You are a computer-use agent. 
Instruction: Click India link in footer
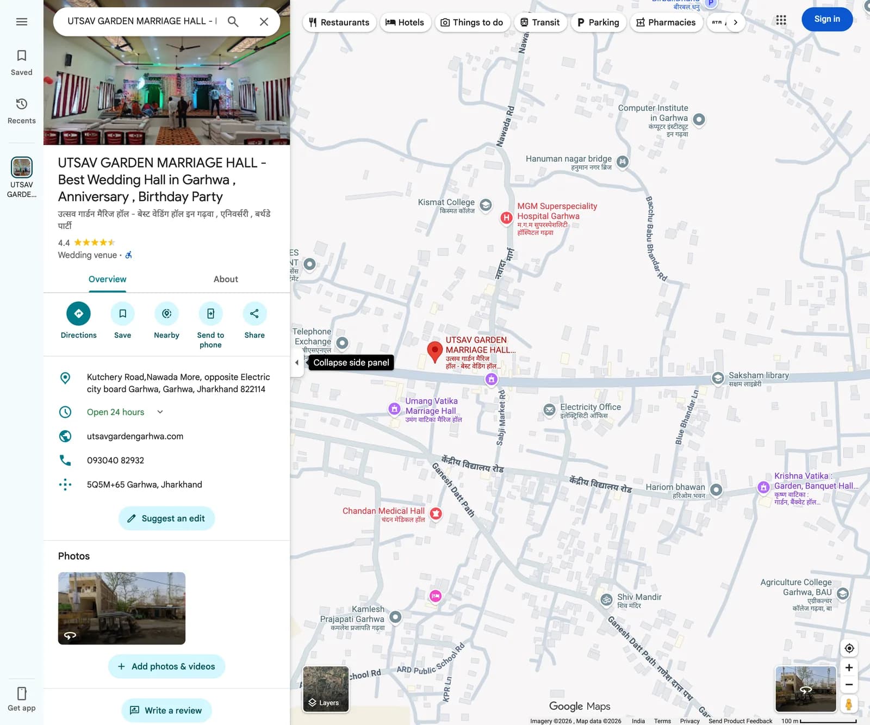[x=638, y=721]
